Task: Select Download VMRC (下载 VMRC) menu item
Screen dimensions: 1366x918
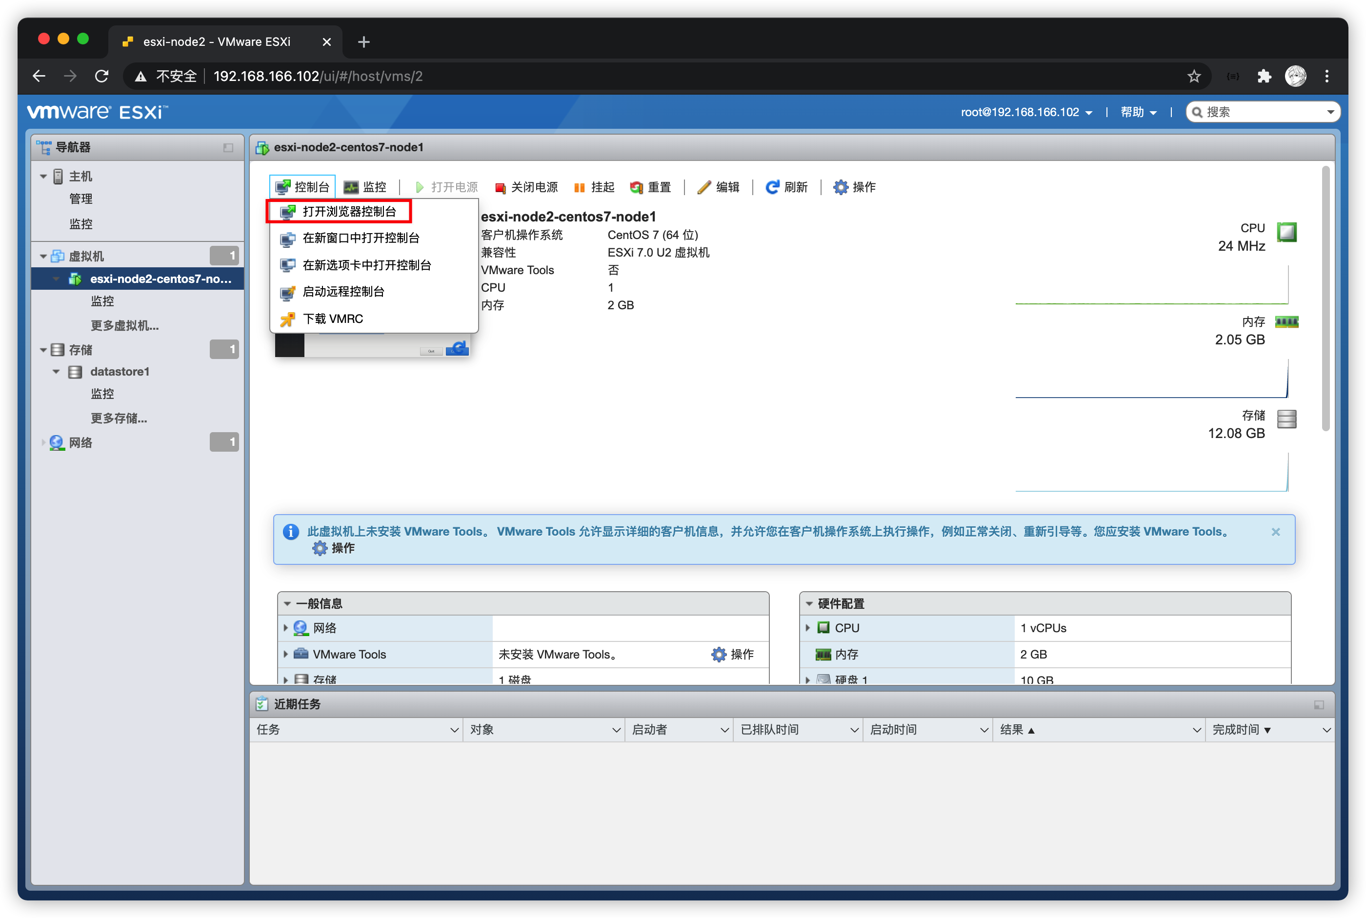Action: point(333,319)
